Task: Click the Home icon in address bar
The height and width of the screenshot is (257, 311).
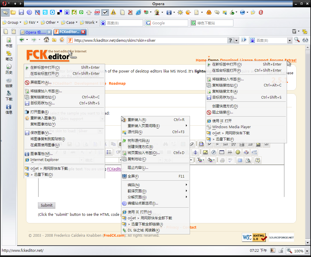Action: [x=46, y=40]
